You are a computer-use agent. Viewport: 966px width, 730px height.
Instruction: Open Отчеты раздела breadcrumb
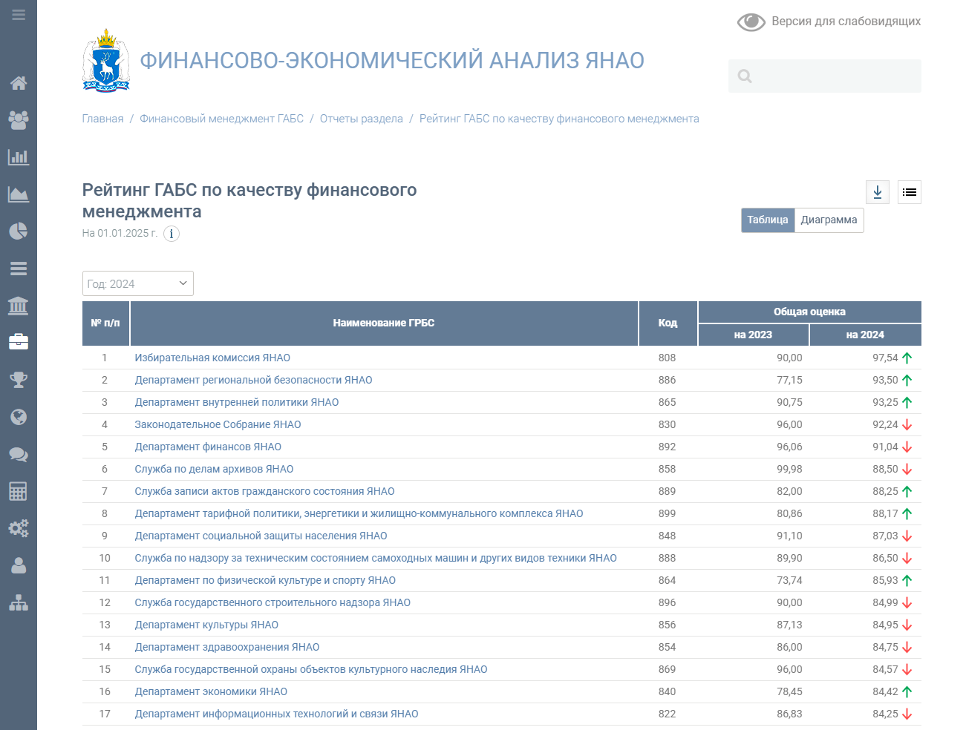361,119
